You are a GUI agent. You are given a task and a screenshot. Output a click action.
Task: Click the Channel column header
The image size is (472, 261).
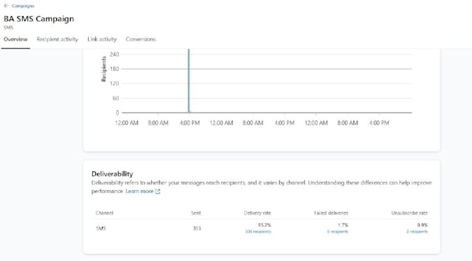tap(104, 213)
